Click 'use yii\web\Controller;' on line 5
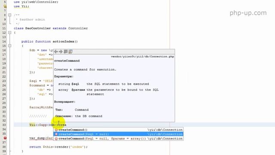Screen dimensions: 275x155 pyautogui.click(x=36, y=2)
